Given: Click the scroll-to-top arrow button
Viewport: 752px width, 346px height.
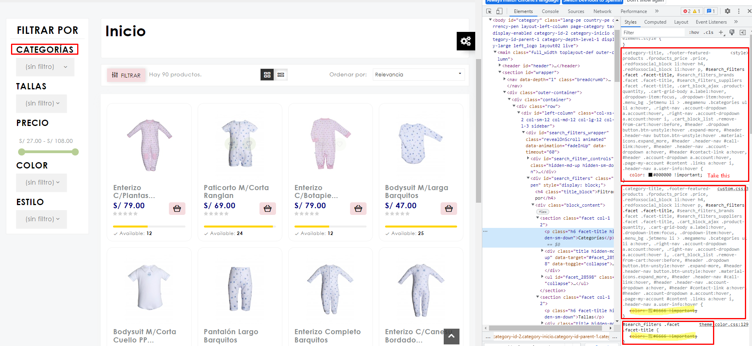Looking at the screenshot, I should point(452,336).
